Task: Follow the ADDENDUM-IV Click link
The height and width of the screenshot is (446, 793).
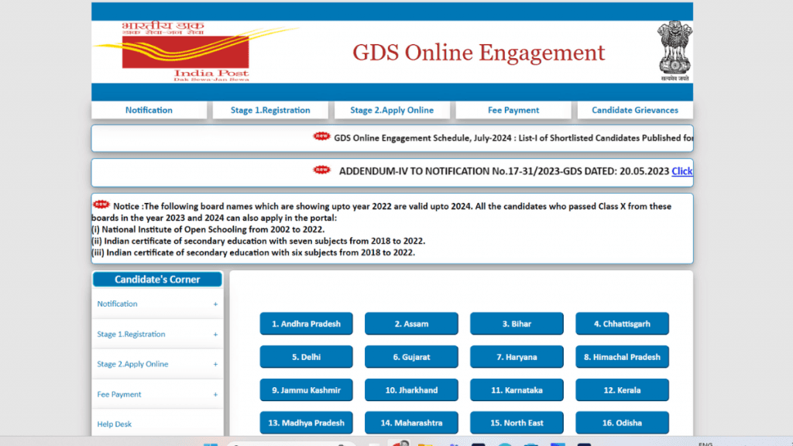Action: 681,171
